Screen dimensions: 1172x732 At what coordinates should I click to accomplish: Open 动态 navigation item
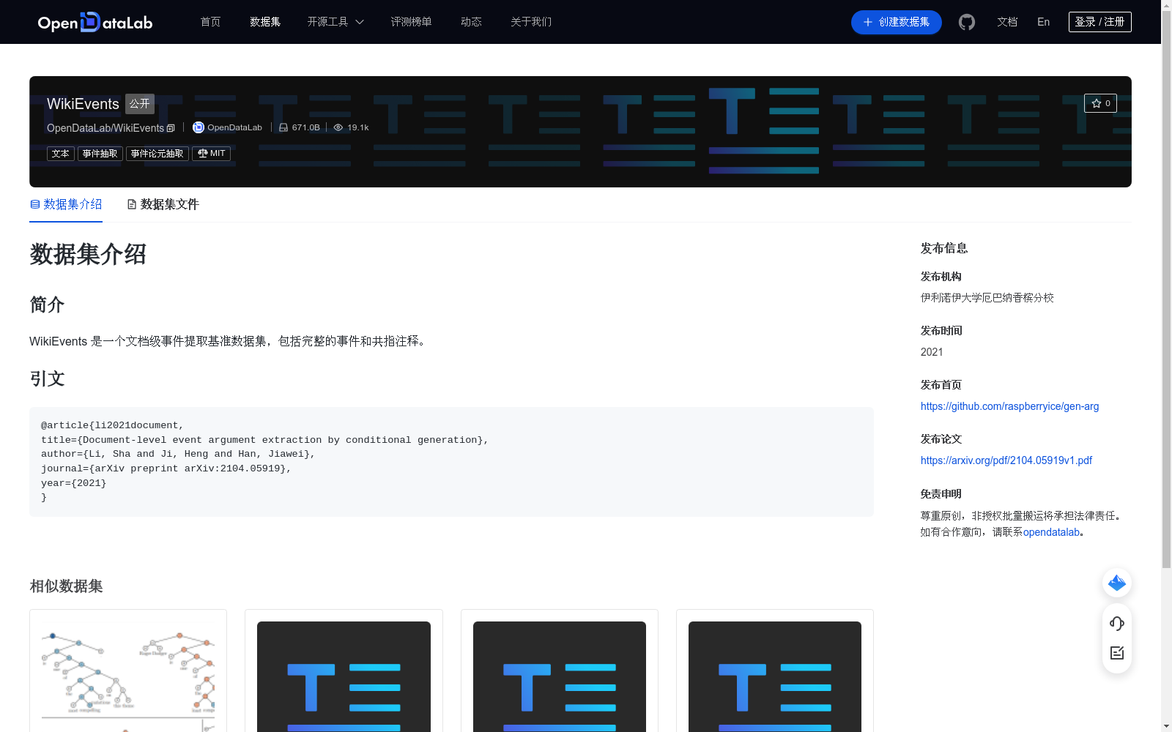coord(471,22)
